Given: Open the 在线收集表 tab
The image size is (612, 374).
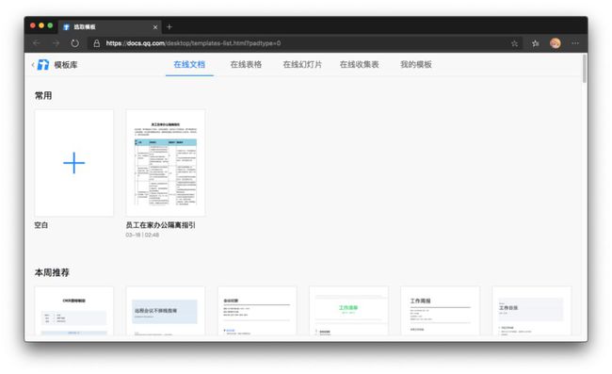Looking at the screenshot, I should click(x=359, y=64).
